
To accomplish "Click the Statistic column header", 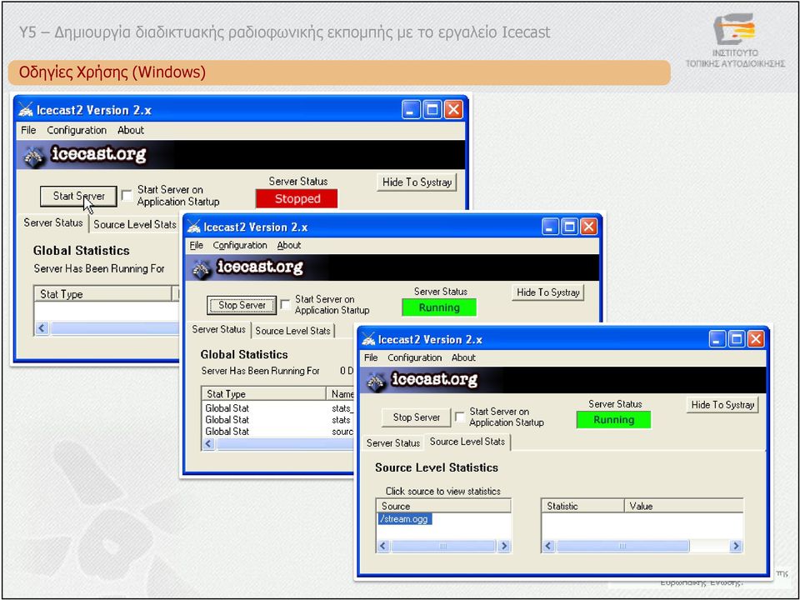I will point(582,506).
